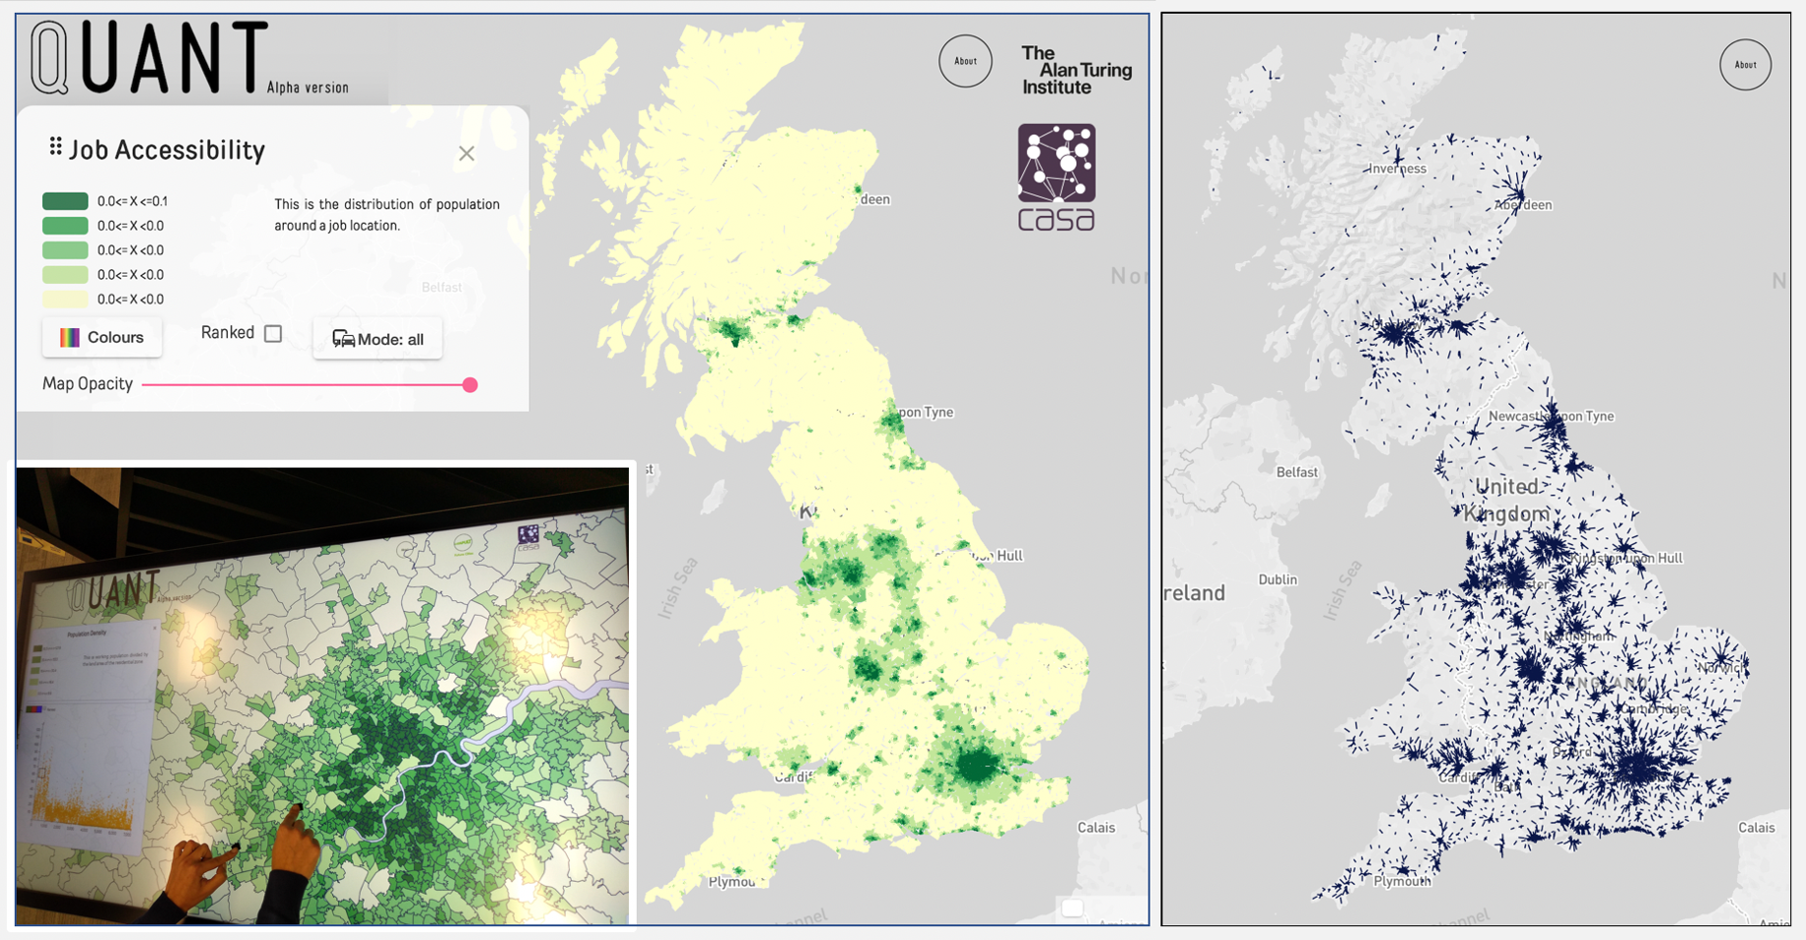Click the Job Accessibility panel title
The height and width of the screenshot is (940, 1806).
167,150
